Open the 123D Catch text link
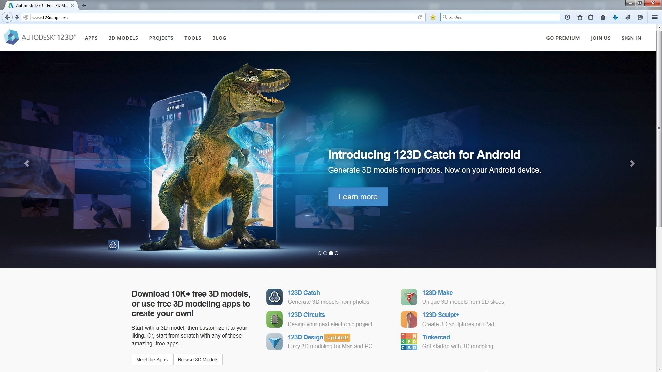662x372 pixels. (304, 293)
